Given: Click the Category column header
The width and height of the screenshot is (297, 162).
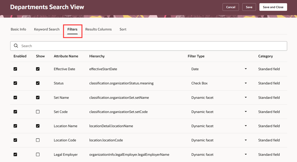Looking at the screenshot, I should click(265, 56).
